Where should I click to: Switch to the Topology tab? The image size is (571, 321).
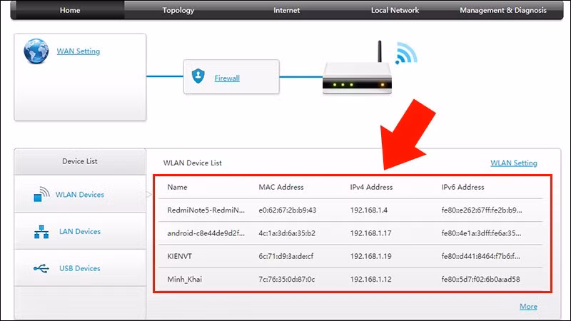(178, 10)
